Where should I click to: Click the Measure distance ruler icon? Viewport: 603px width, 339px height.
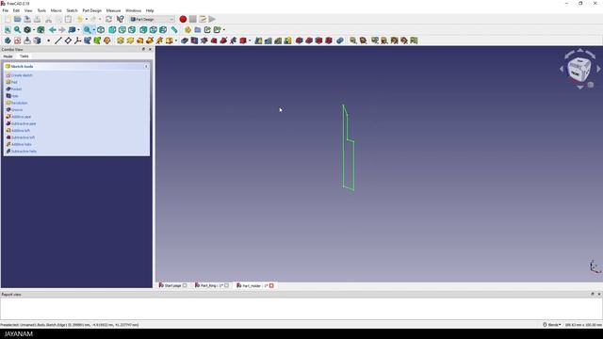[174, 29]
